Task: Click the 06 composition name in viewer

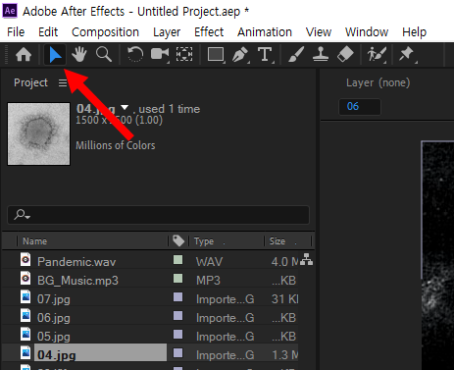Action: tap(353, 107)
